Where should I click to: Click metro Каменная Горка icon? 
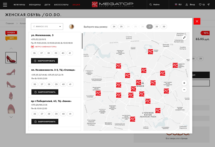(32, 47)
